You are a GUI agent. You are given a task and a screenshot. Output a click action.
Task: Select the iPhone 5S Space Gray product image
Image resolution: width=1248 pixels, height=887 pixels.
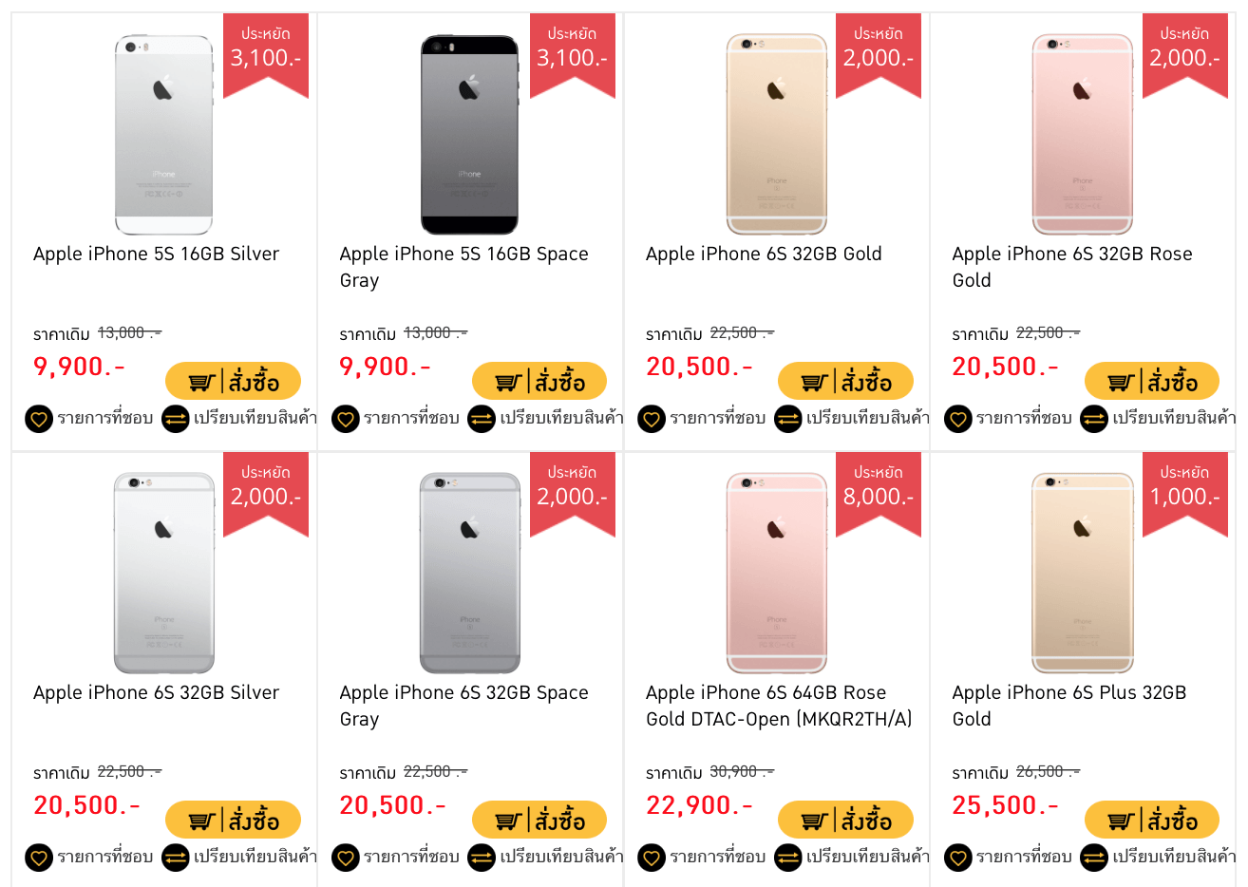tap(470, 134)
